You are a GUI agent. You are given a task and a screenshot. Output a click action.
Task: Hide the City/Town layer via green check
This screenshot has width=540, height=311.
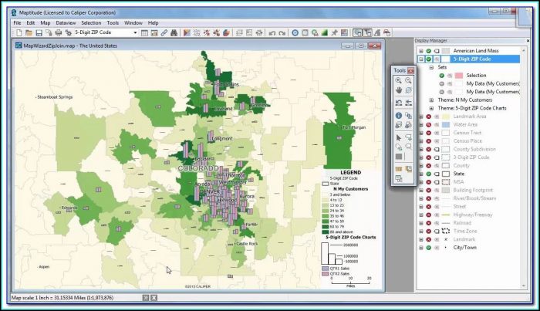(x=428, y=248)
